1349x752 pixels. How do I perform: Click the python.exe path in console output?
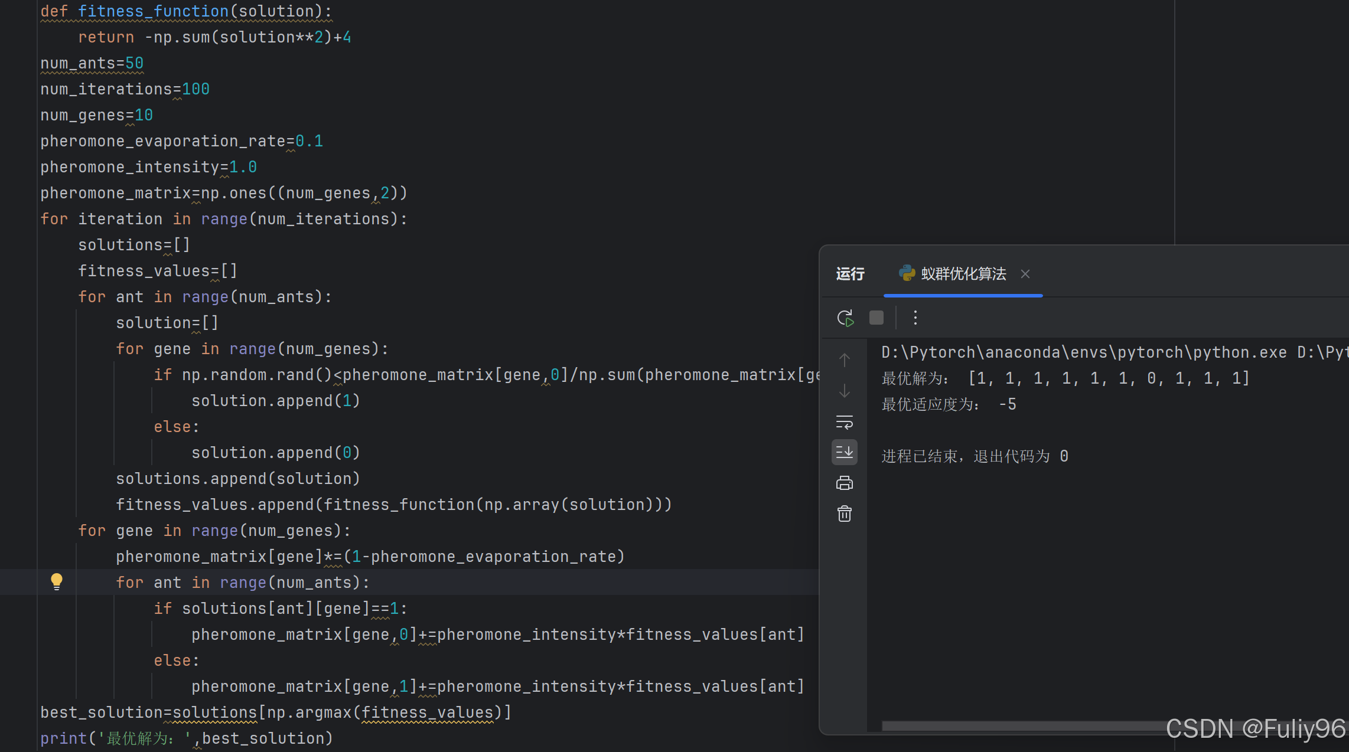(1084, 352)
